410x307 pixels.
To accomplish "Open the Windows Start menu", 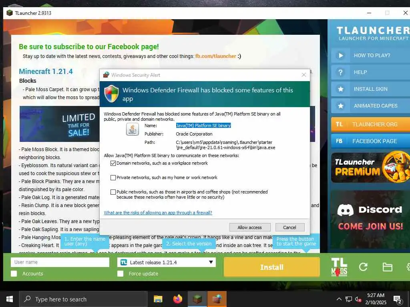I will pos(10,299).
